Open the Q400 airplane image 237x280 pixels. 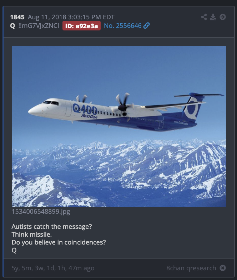click(119, 127)
